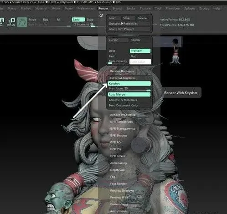Expand BPR SSS section
Viewport: 227px width, 214px height.
(115, 149)
